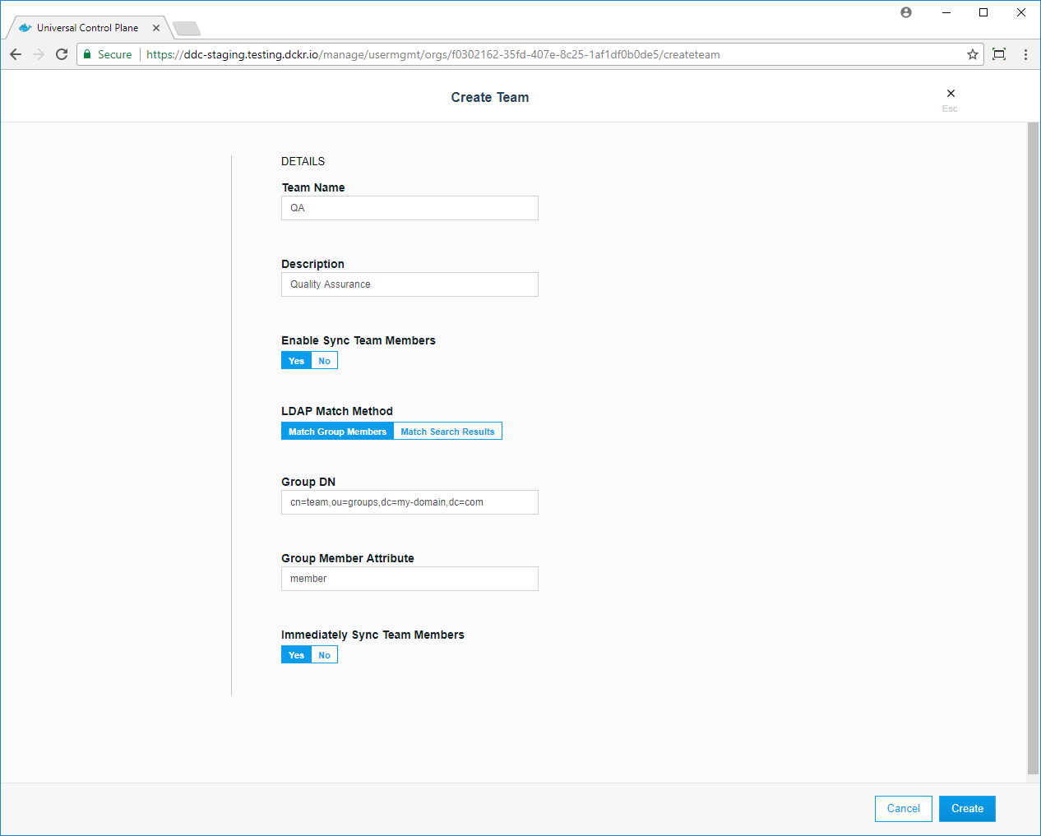Click the secure padlock icon
The height and width of the screenshot is (836, 1041).
pos(87,54)
